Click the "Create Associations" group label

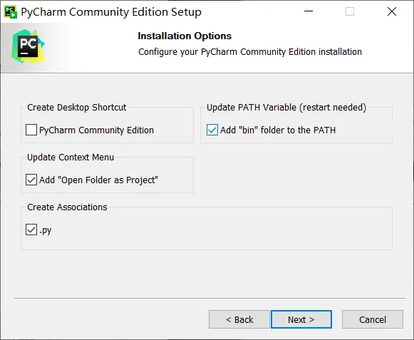[67, 207]
